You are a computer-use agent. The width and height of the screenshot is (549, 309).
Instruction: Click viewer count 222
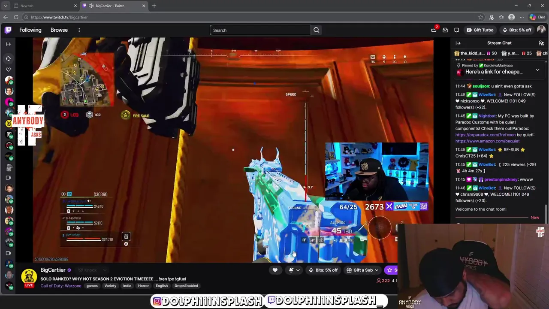[x=383, y=281]
